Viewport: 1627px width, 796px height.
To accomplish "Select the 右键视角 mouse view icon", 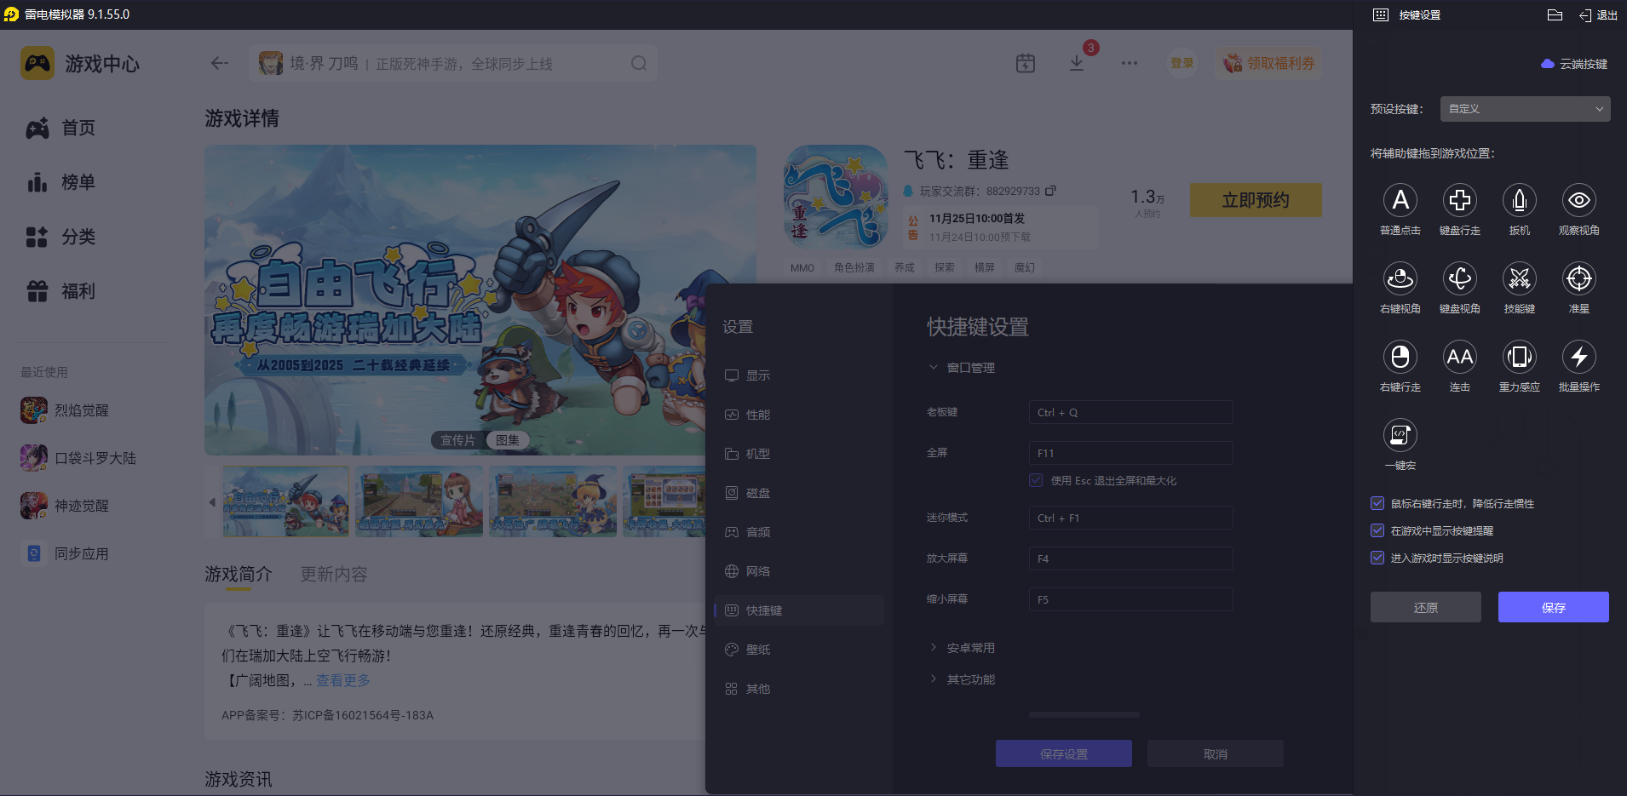I will point(1400,278).
